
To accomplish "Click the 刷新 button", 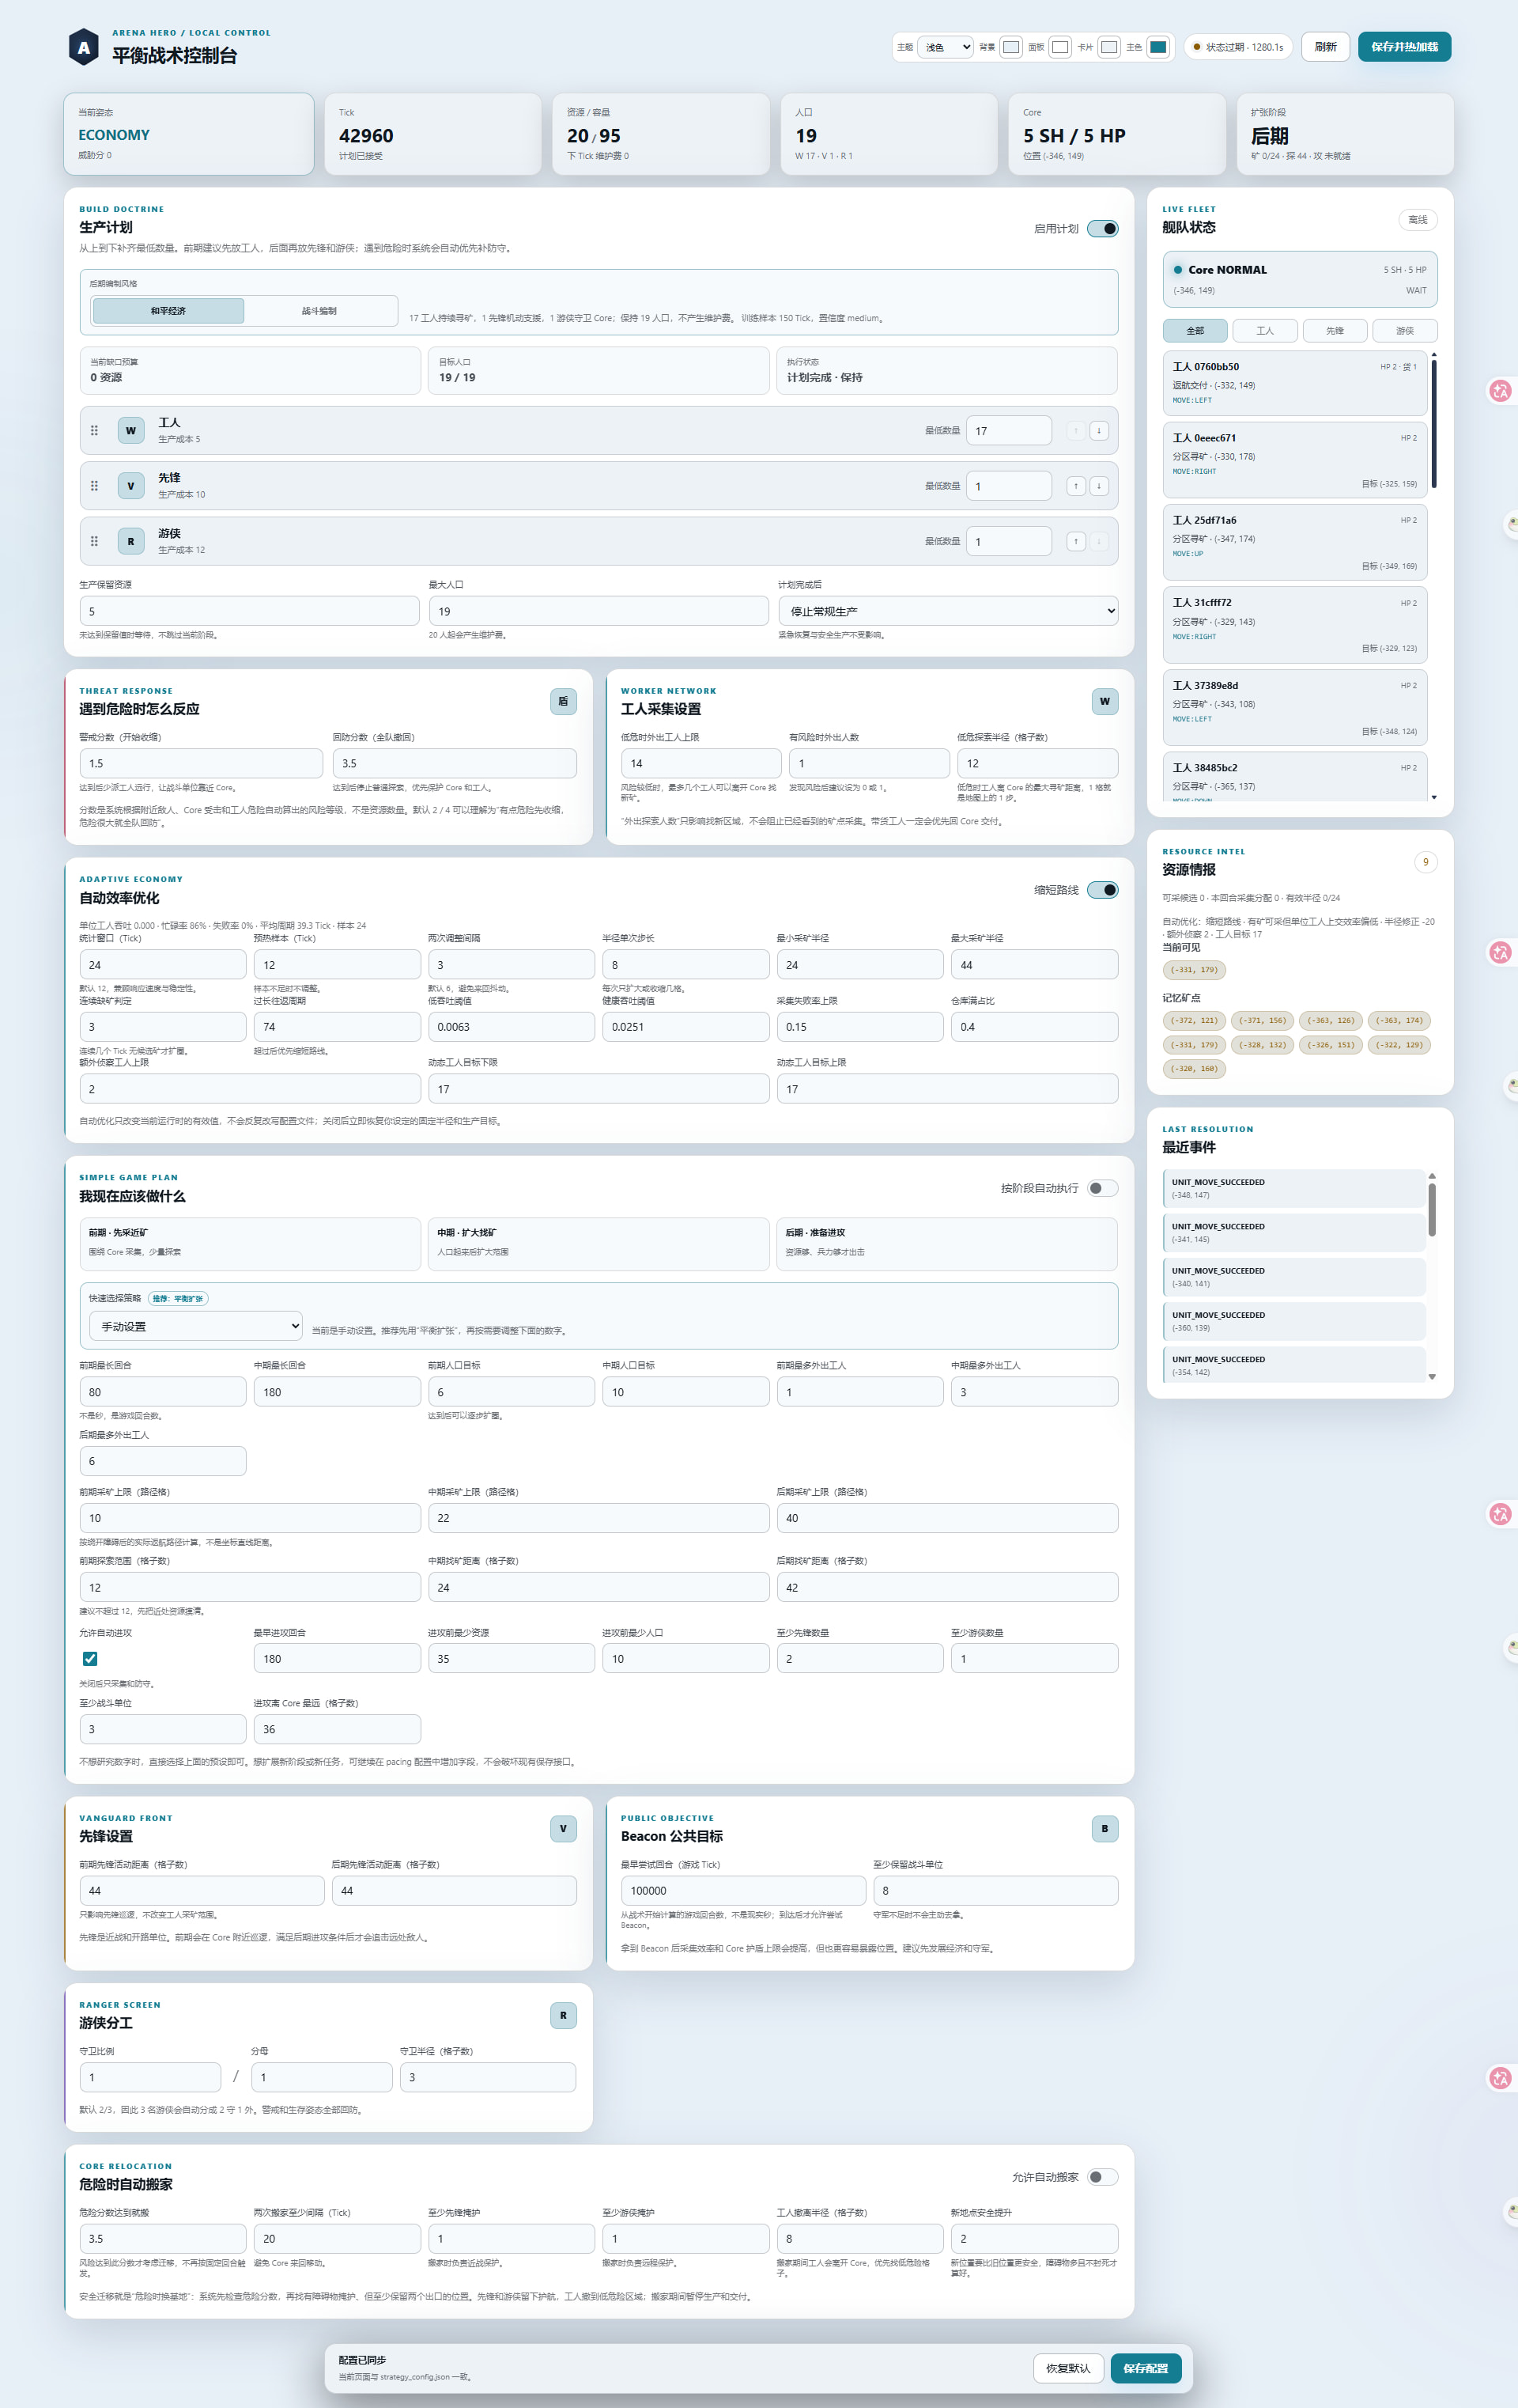I will pos(1325,47).
